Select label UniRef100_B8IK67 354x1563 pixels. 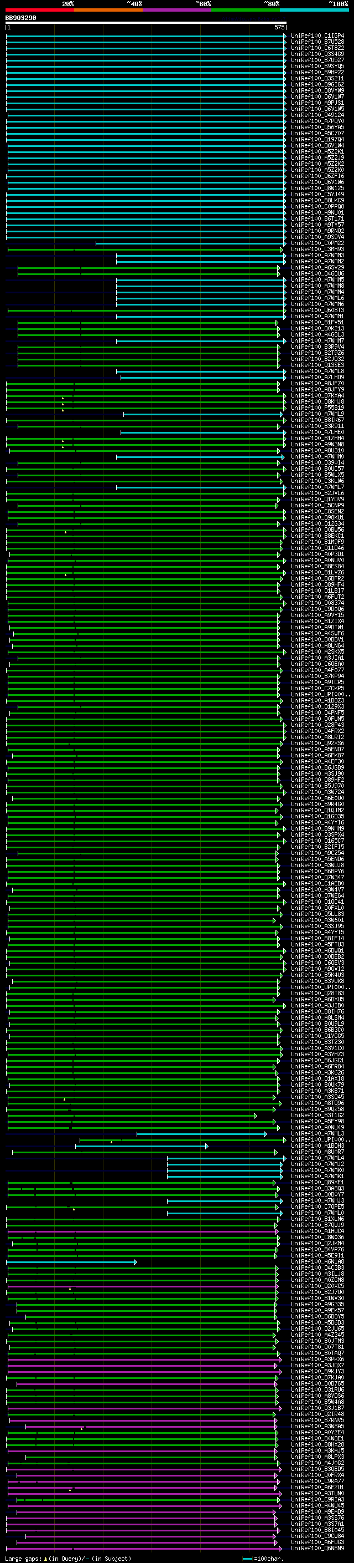[317, 420]
